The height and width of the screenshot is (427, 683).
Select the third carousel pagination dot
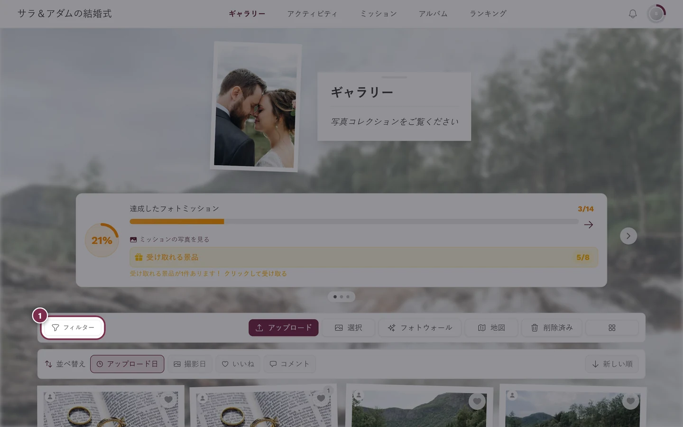(x=348, y=297)
